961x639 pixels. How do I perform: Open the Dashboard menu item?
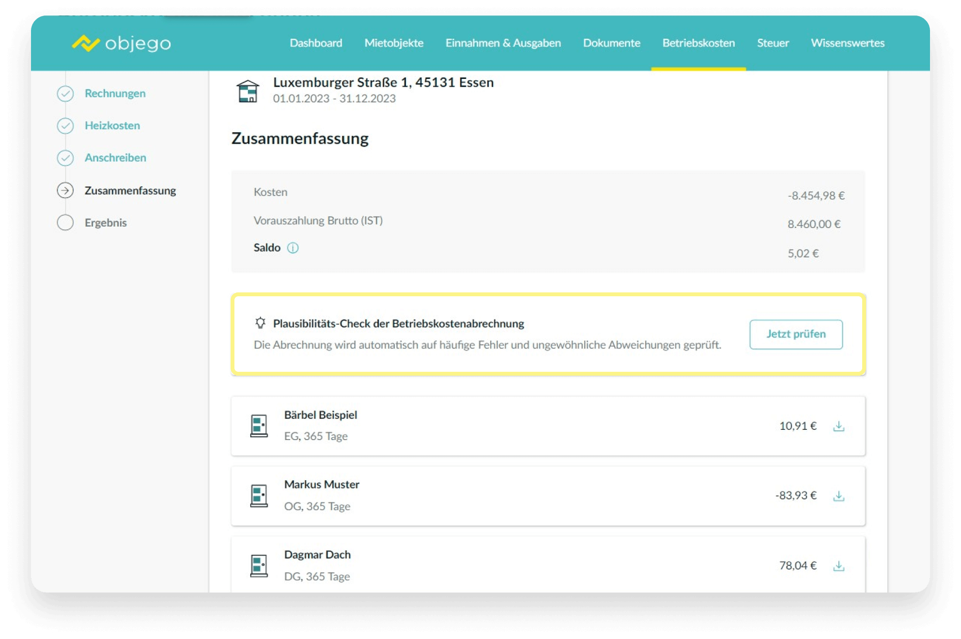[x=316, y=43]
